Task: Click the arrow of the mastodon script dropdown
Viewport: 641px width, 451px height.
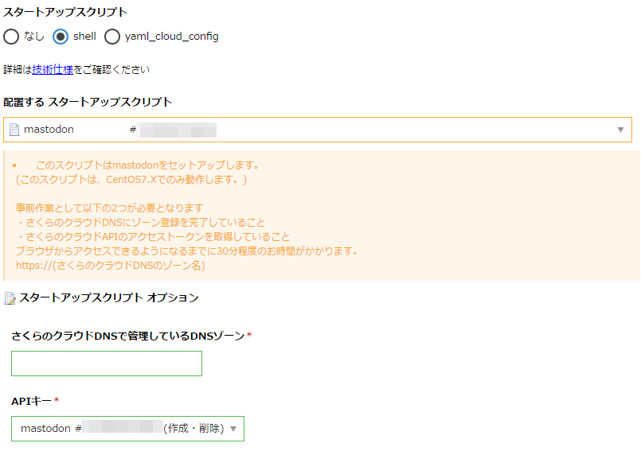Action: [x=620, y=130]
